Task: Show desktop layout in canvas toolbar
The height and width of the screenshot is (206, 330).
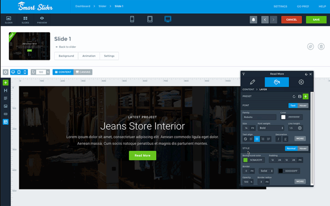Action: (13, 72)
